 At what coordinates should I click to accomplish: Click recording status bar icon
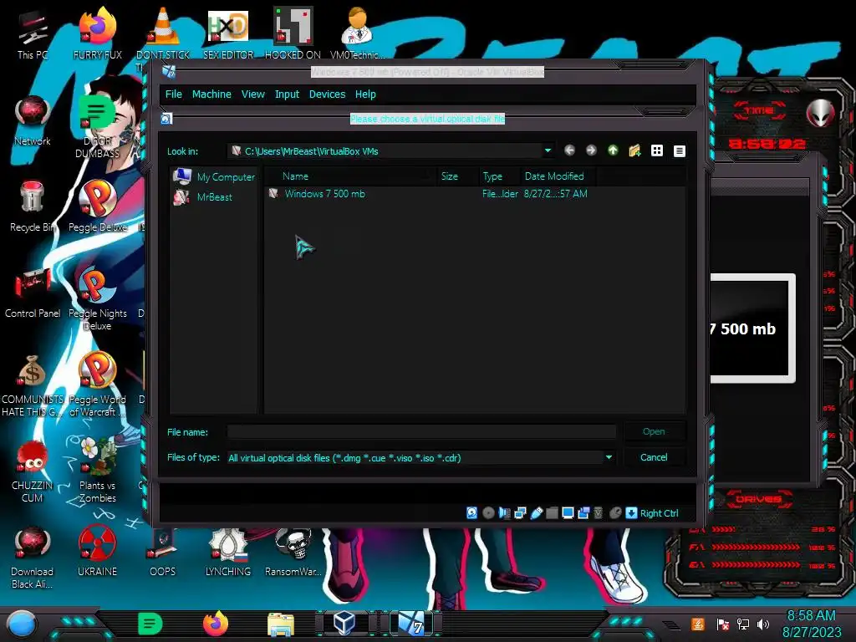click(x=583, y=512)
